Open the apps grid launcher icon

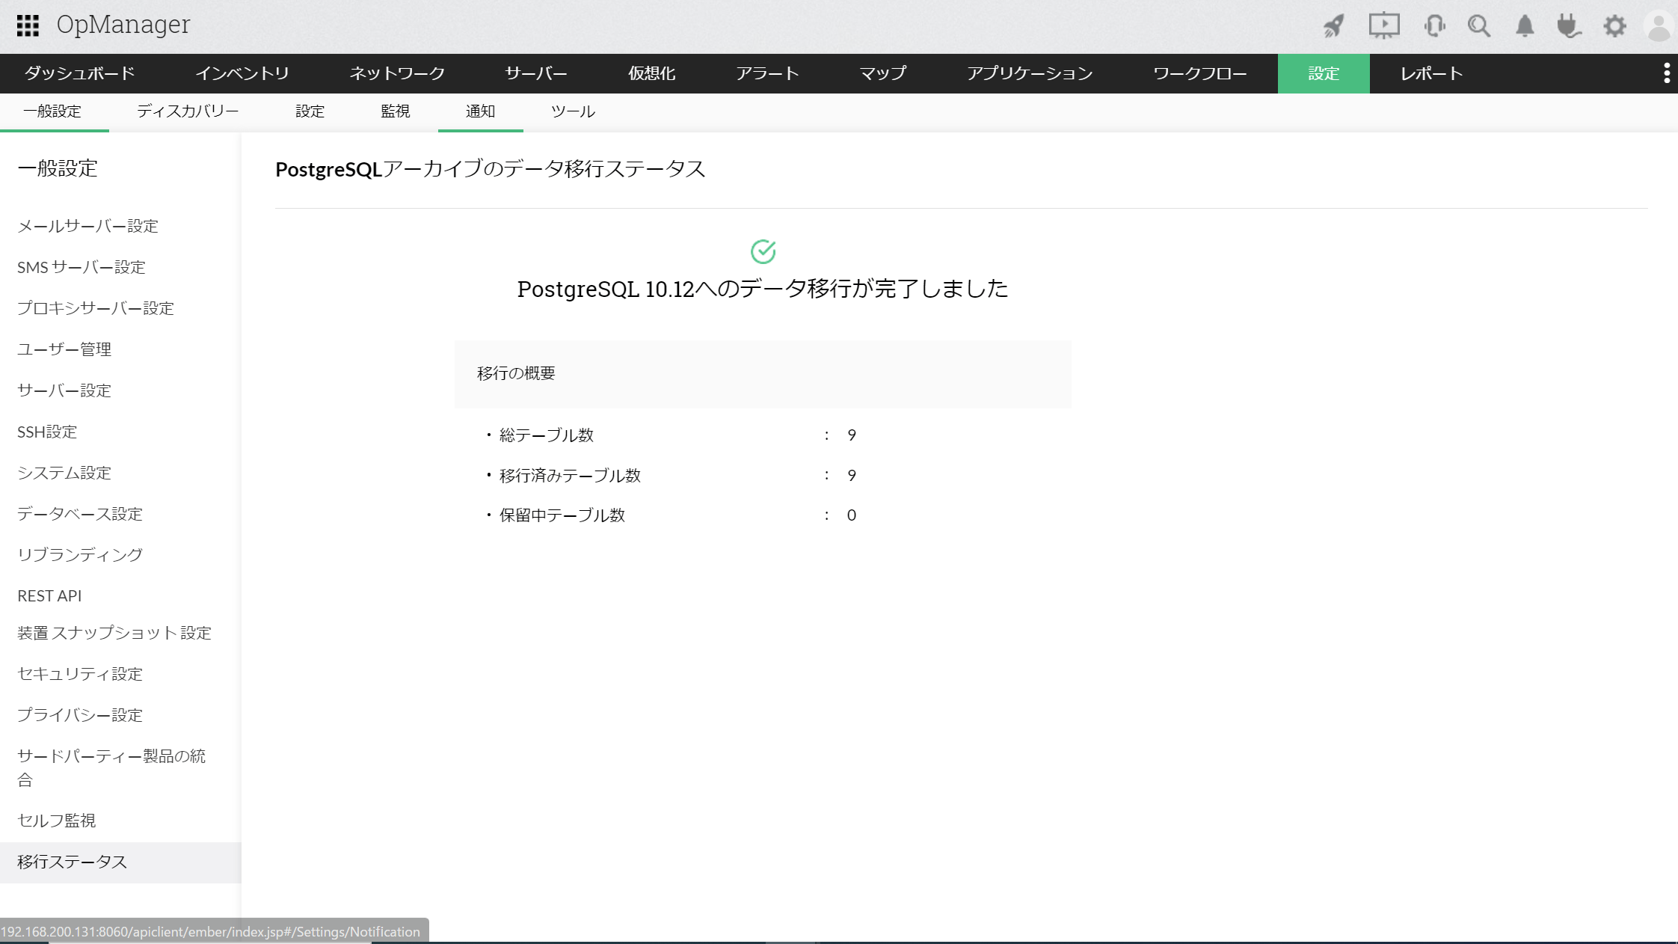coord(28,25)
